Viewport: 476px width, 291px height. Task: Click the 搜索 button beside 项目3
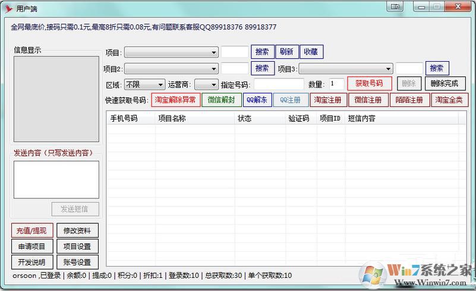[x=437, y=68]
